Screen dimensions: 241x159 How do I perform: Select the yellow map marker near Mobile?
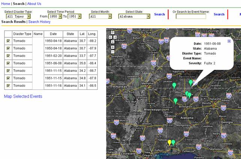(169, 142)
